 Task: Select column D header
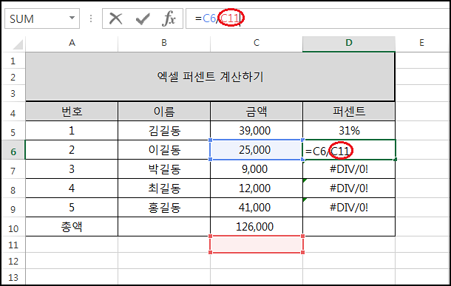(x=349, y=43)
